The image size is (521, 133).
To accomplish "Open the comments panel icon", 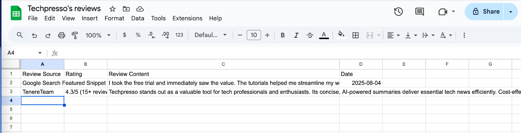I will point(419,12).
